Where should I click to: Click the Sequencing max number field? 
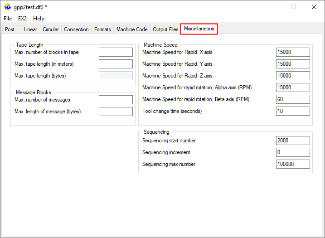tap(293, 164)
